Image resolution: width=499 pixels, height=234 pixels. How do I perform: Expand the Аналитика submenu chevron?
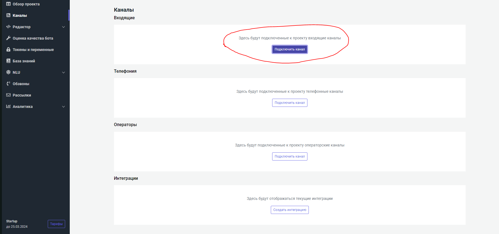[63, 107]
